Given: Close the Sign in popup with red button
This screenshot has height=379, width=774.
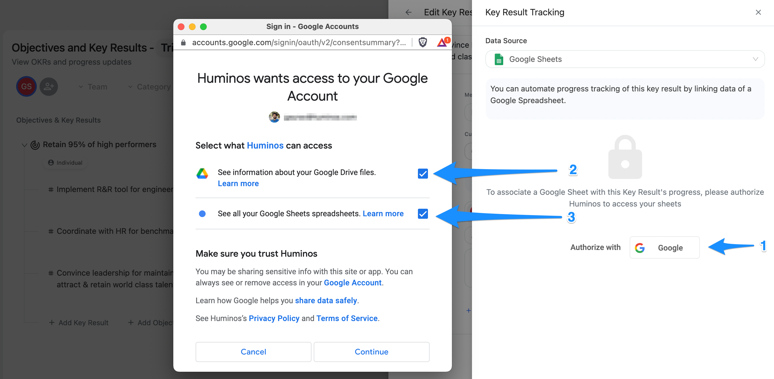Looking at the screenshot, I should pos(181,27).
